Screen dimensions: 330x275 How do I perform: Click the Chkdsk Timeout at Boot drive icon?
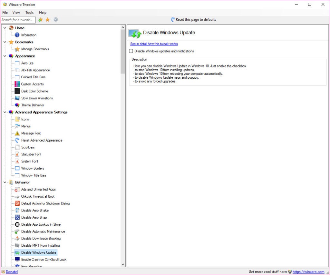pyautogui.click(x=17, y=196)
